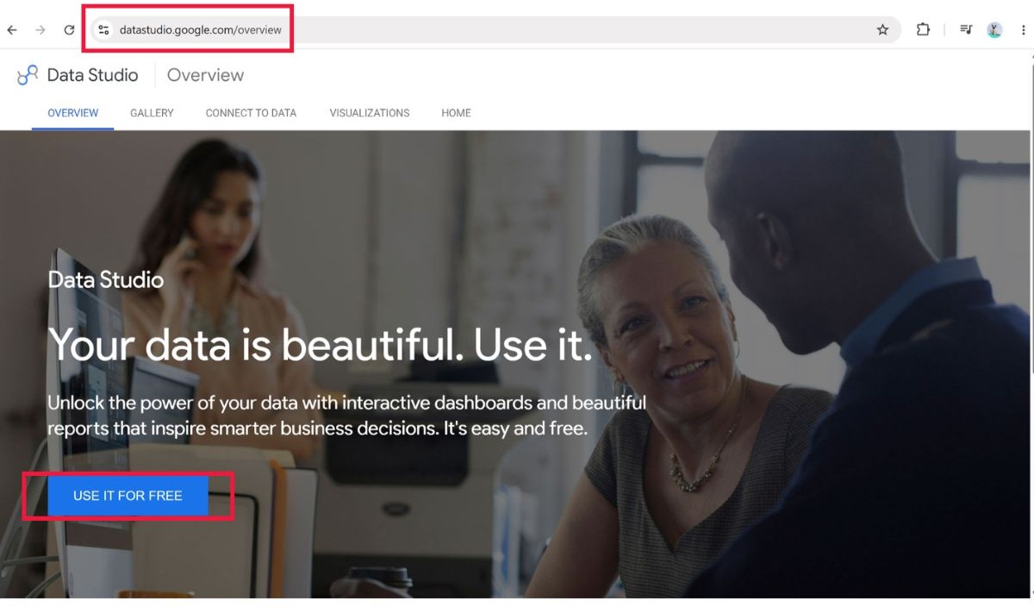The image size is (1034, 607).
Task: Open site information icon in address bar
Action: 103,30
